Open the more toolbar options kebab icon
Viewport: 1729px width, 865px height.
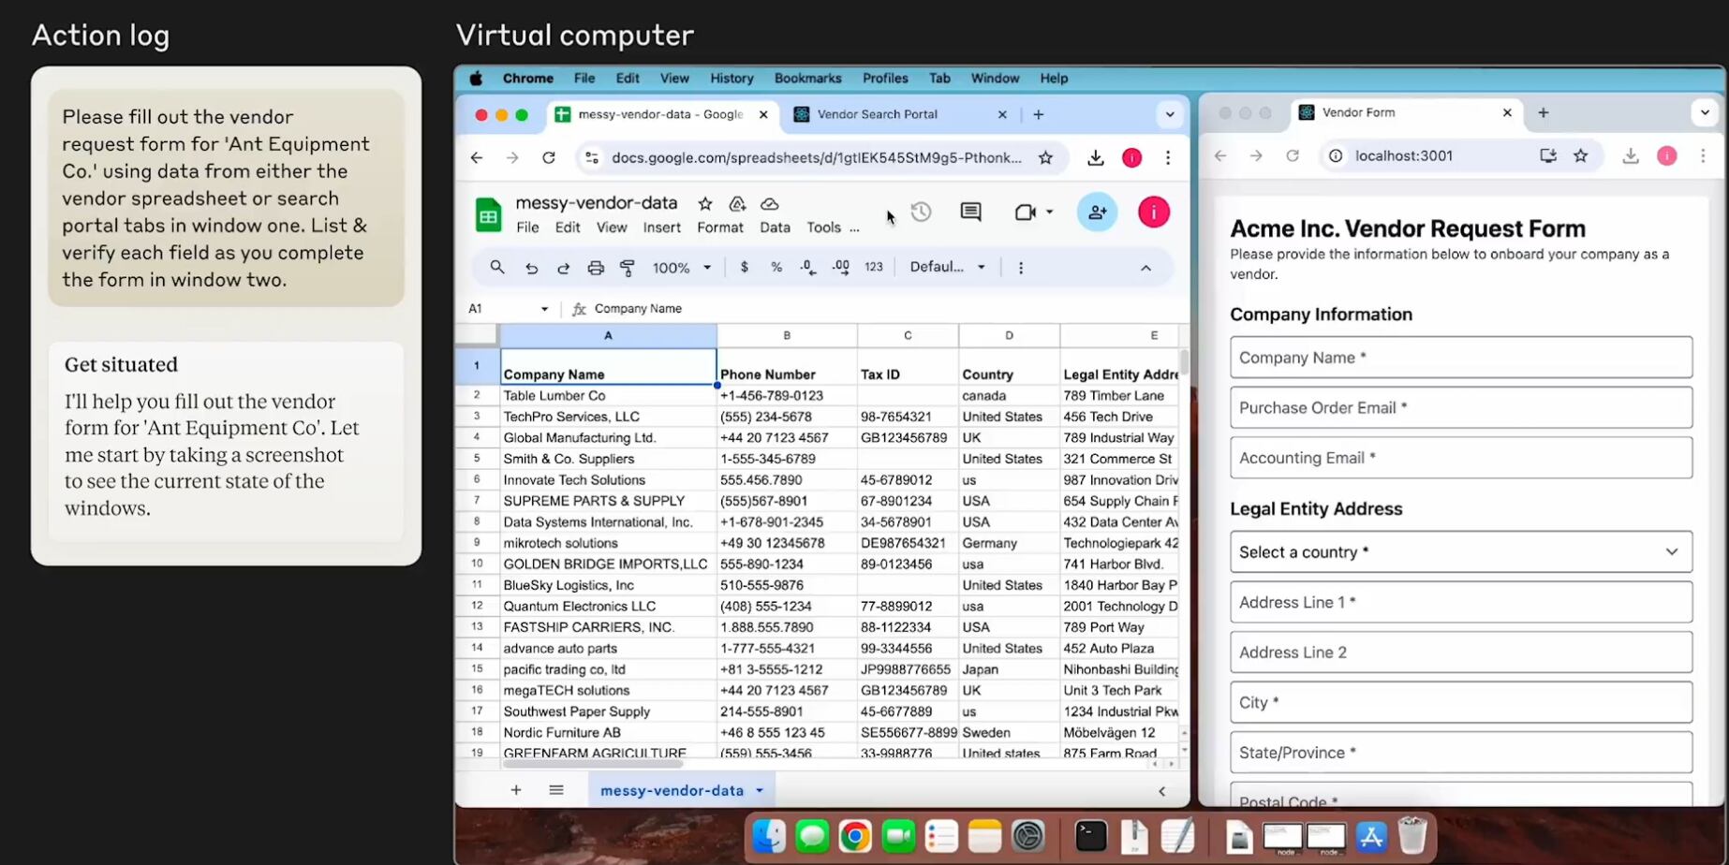coord(1020,268)
